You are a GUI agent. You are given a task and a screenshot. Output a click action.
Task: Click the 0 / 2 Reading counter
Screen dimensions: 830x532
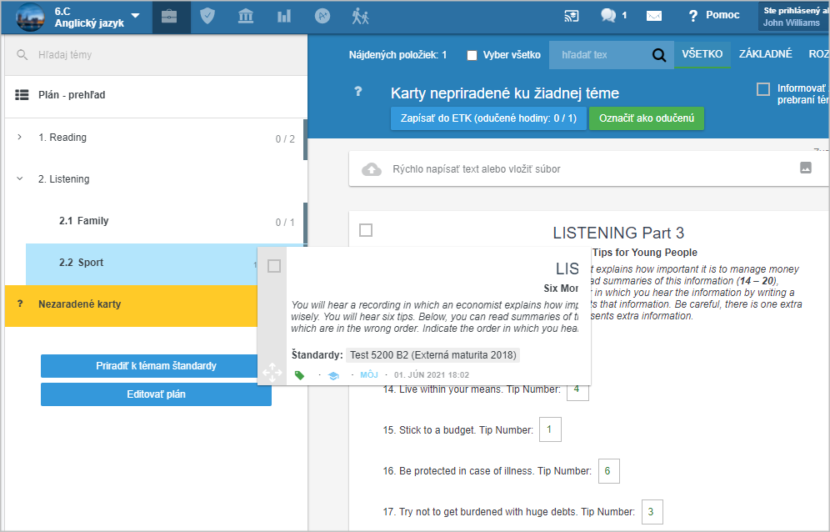(x=285, y=138)
